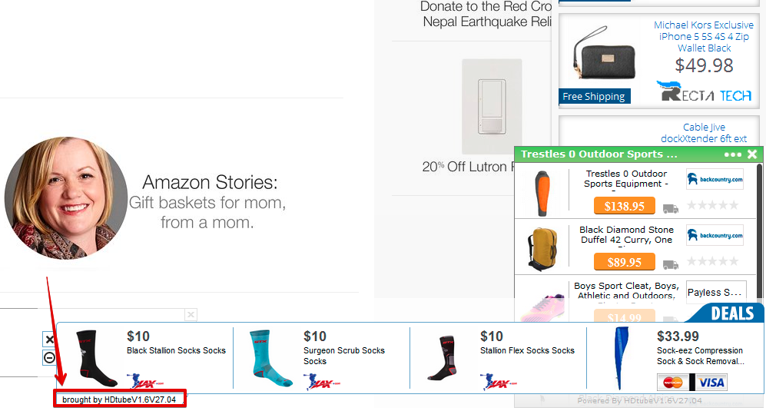The width and height of the screenshot is (766, 411).
Task: Open options dots on Trestles popup
Action: click(x=732, y=154)
